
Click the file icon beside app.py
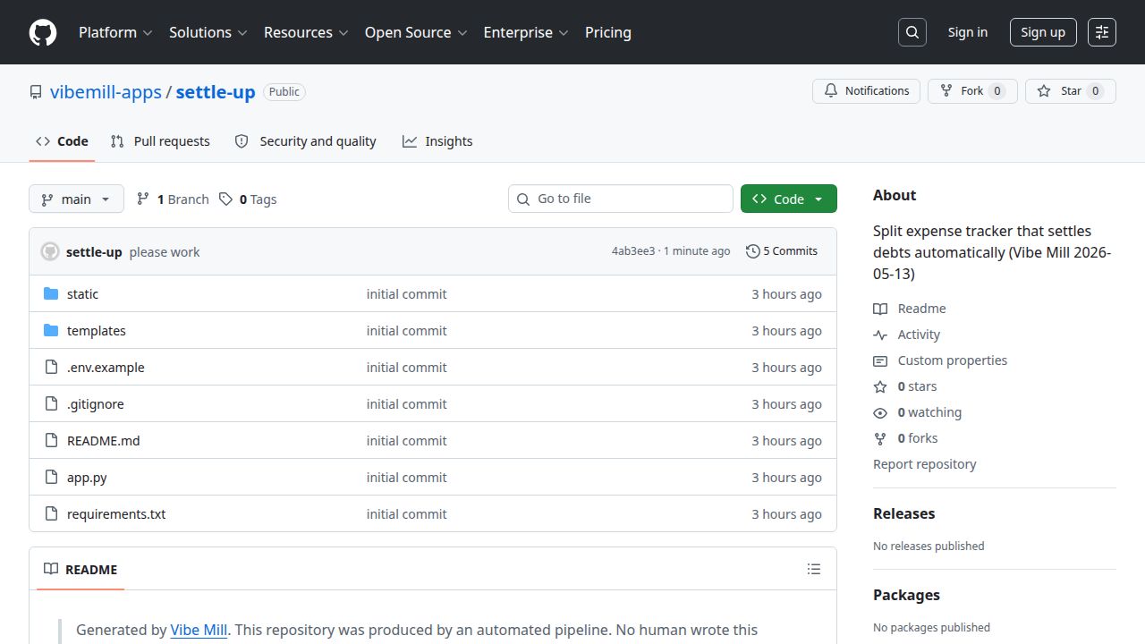tap(51, 478)
